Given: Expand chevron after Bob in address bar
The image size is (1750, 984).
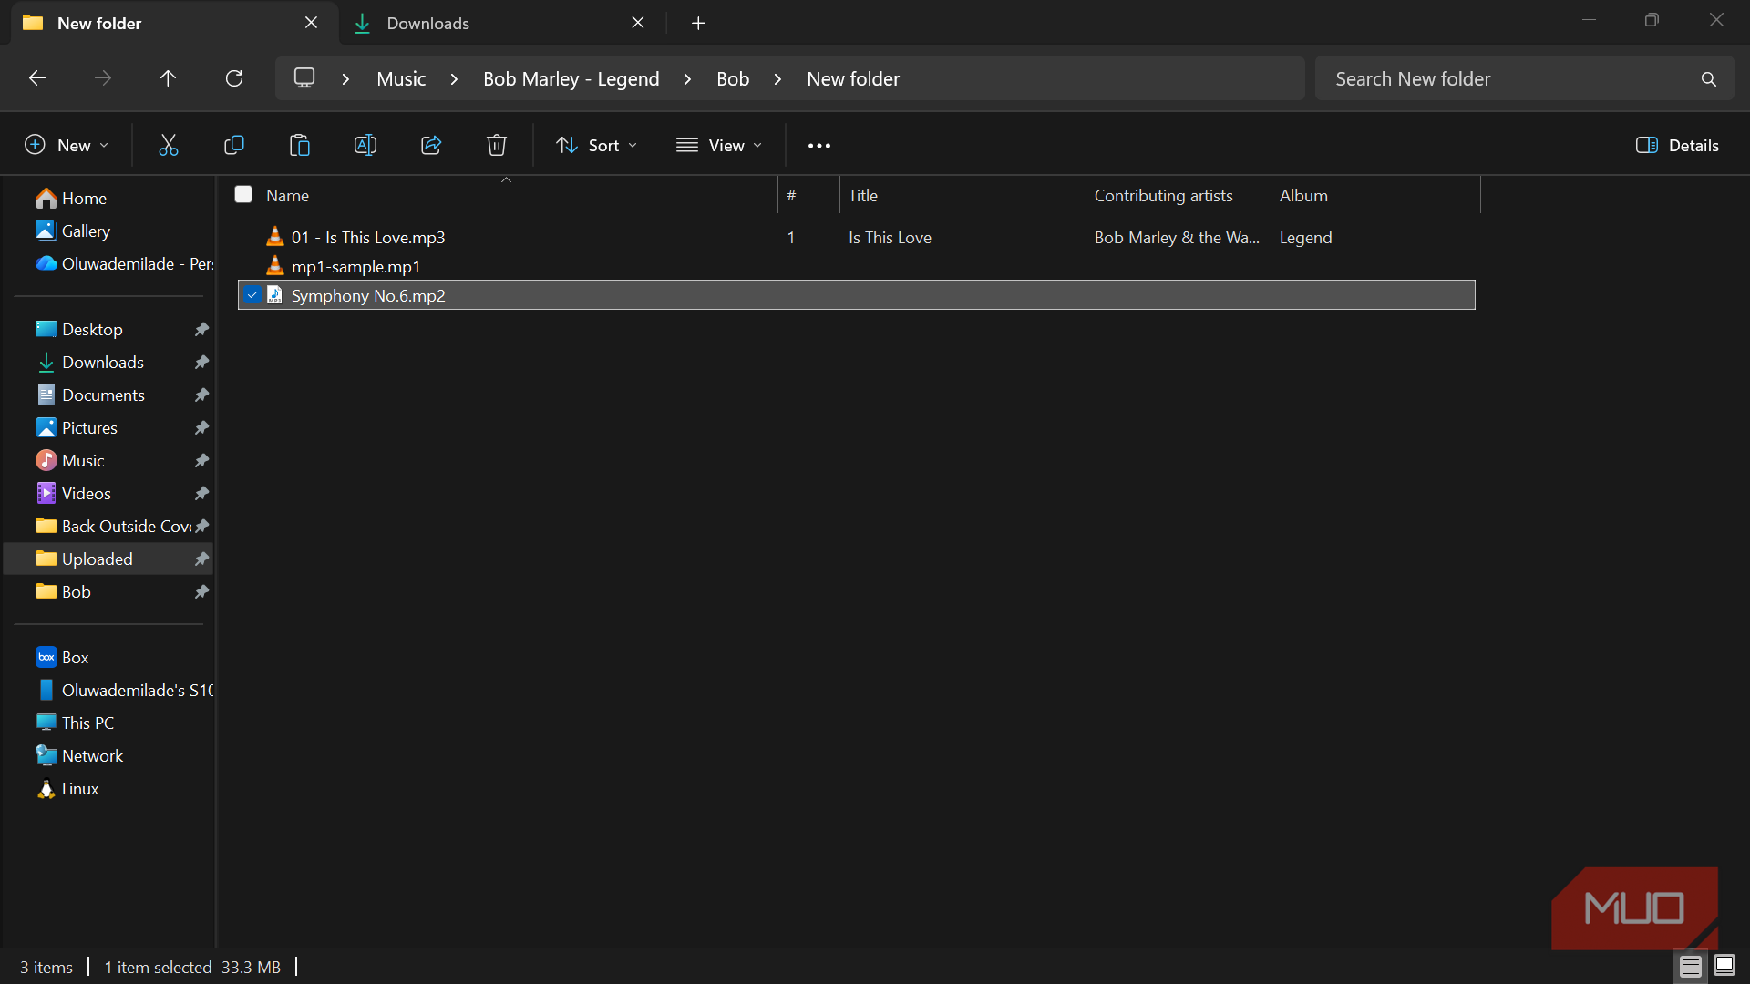Looking at the screenshot, I should pos(777,79).
